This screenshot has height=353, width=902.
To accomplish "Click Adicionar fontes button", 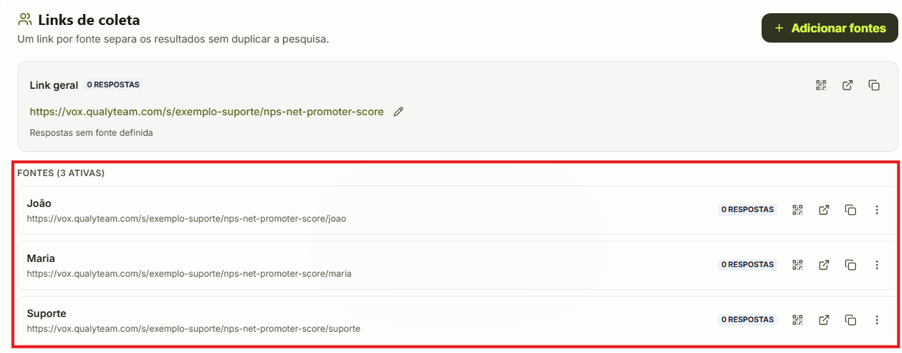I will tap(830, 28).
